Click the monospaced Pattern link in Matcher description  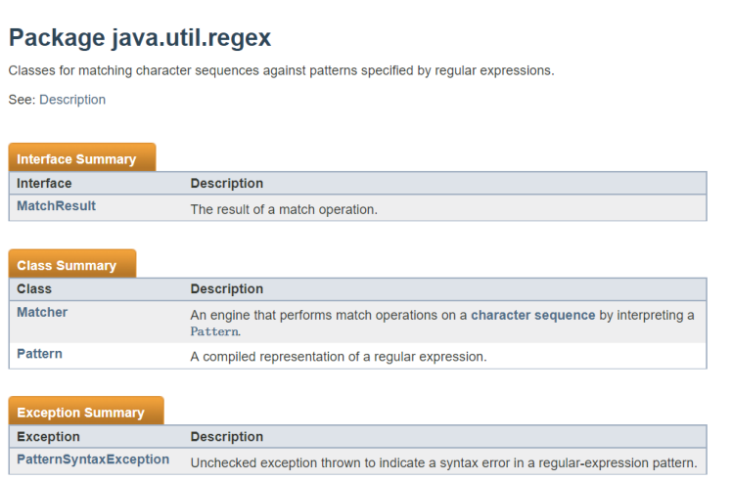(214, 331)
